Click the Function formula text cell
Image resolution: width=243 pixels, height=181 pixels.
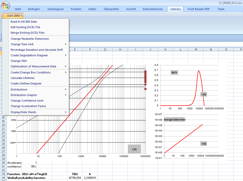[27, 174]
